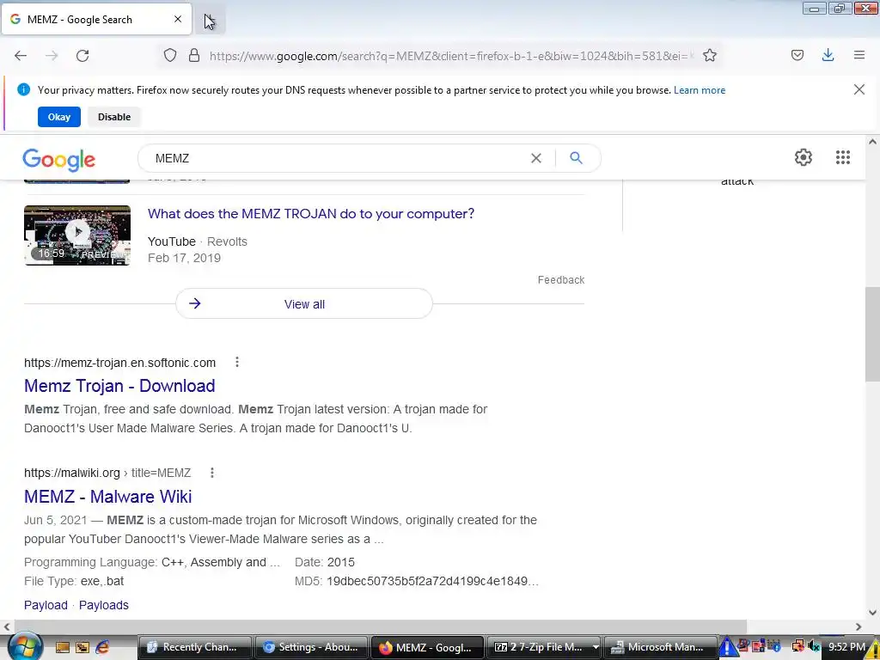This screenshot has width=880, height=660.
Task: Click the scroll left arrow
Action: point(6,626)
